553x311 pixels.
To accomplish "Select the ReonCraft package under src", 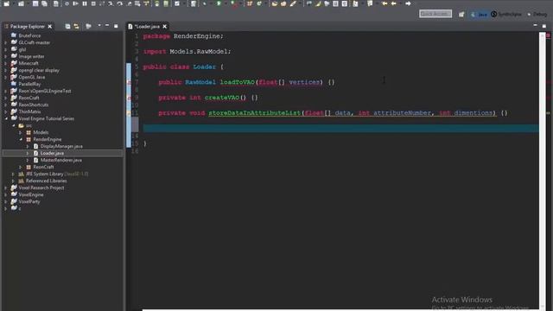I will coord(43,167).
